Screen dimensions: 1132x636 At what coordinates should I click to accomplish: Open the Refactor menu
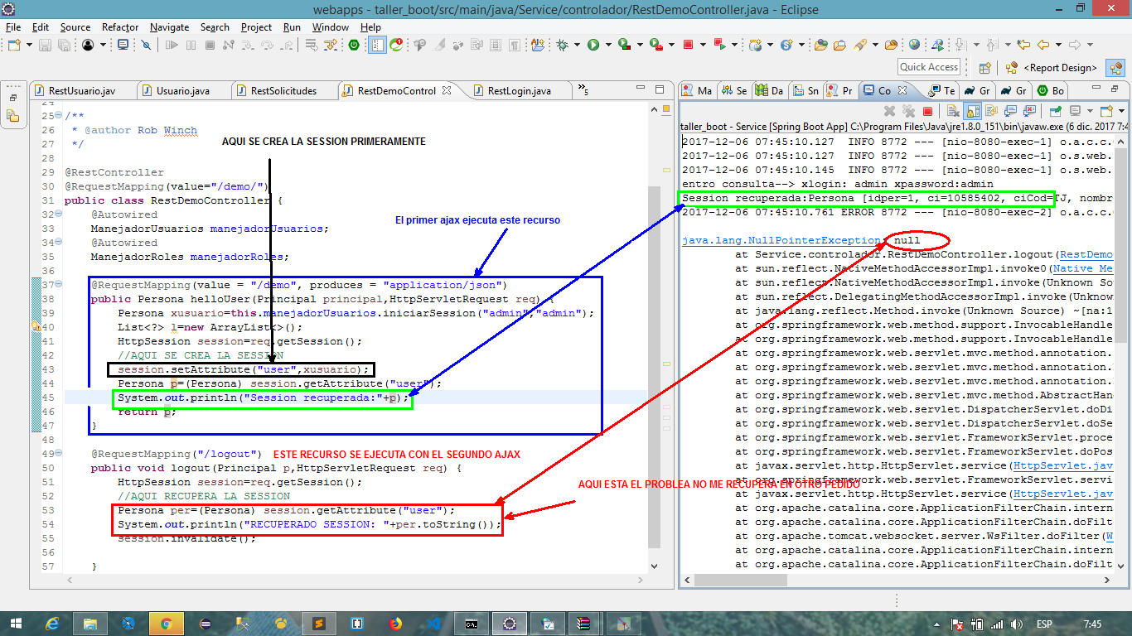tap(120, 26)
